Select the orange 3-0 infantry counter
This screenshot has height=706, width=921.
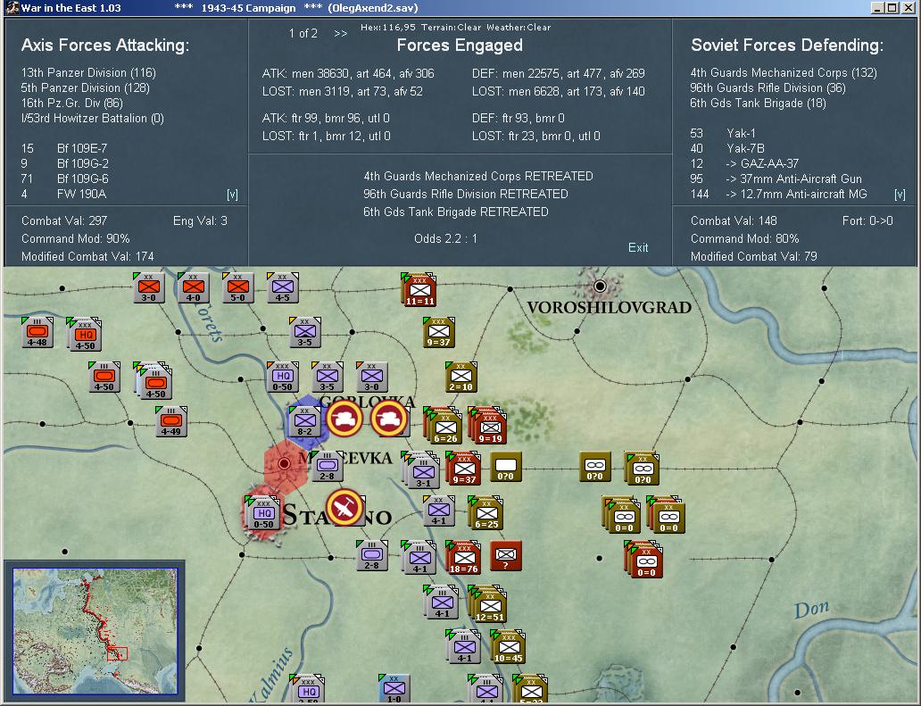[x=149, y=287]
